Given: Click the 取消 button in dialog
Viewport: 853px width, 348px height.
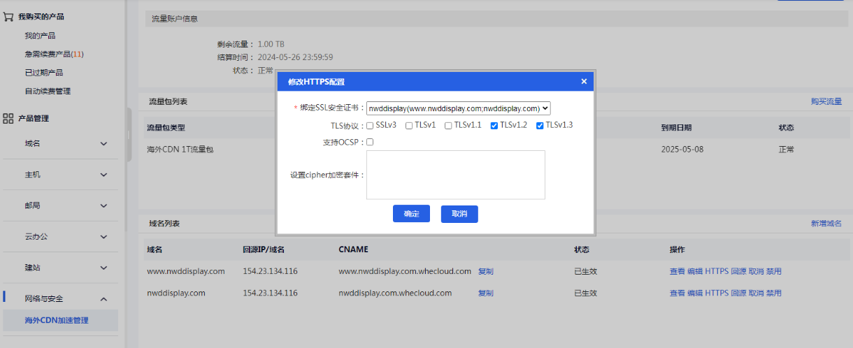Looking at the screenshot, I should pyautogui.click(x=459, y=214).
